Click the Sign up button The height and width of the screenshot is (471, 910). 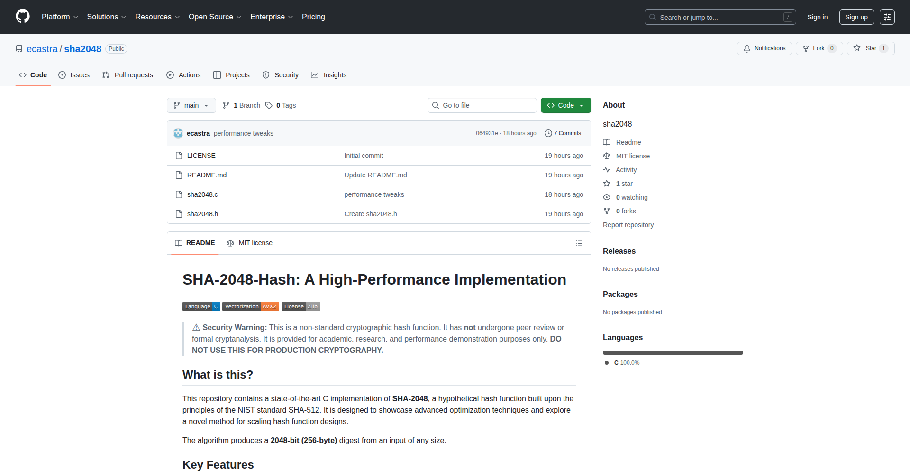point(856,17)
